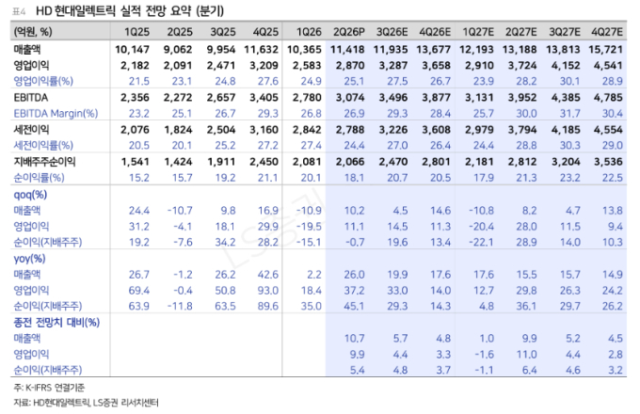This screenshot has width=640, height=414.
Task: Click the 1Q25 operating profit value 2,182
Action: click(x=136, y=65)
